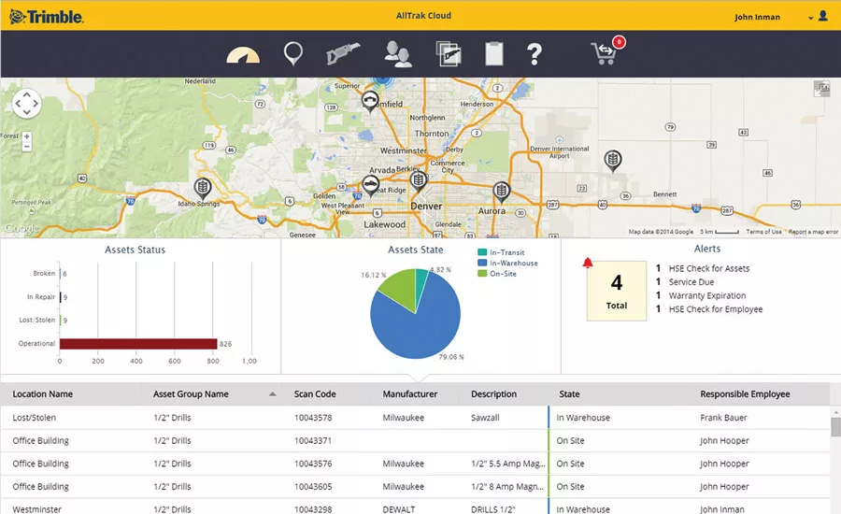Open Warranty Expiration alert
Viewport: 841px width, 514px height.
707,295
